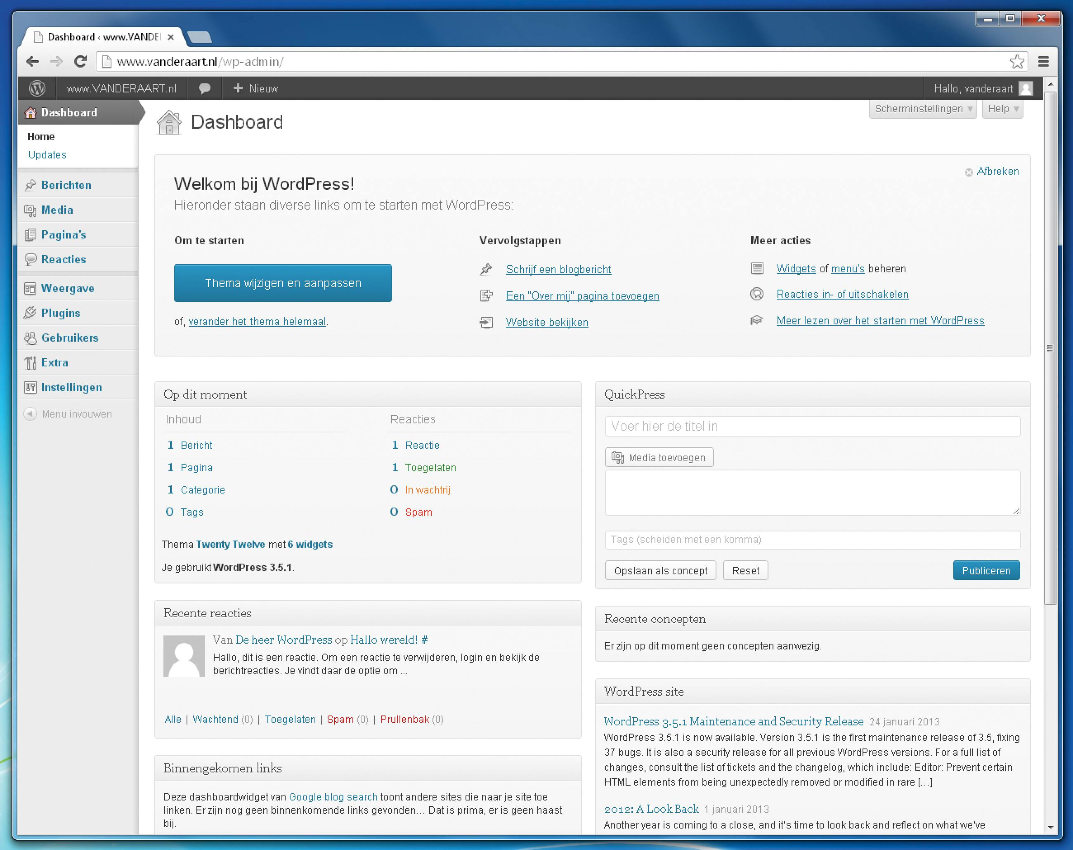1073x850 pixels.
Task: Click the WordPress logo in admin bar
Action: [x=37, y=89]
